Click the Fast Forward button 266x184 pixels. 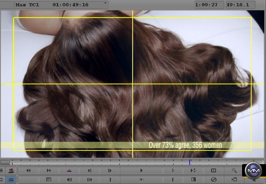click(49, 170)
